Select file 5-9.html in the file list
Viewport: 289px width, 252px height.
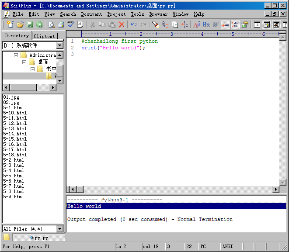(14, 197)
